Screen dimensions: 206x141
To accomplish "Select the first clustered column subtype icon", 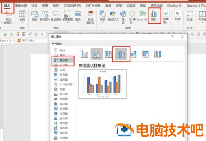I will (x=84, y=54).
